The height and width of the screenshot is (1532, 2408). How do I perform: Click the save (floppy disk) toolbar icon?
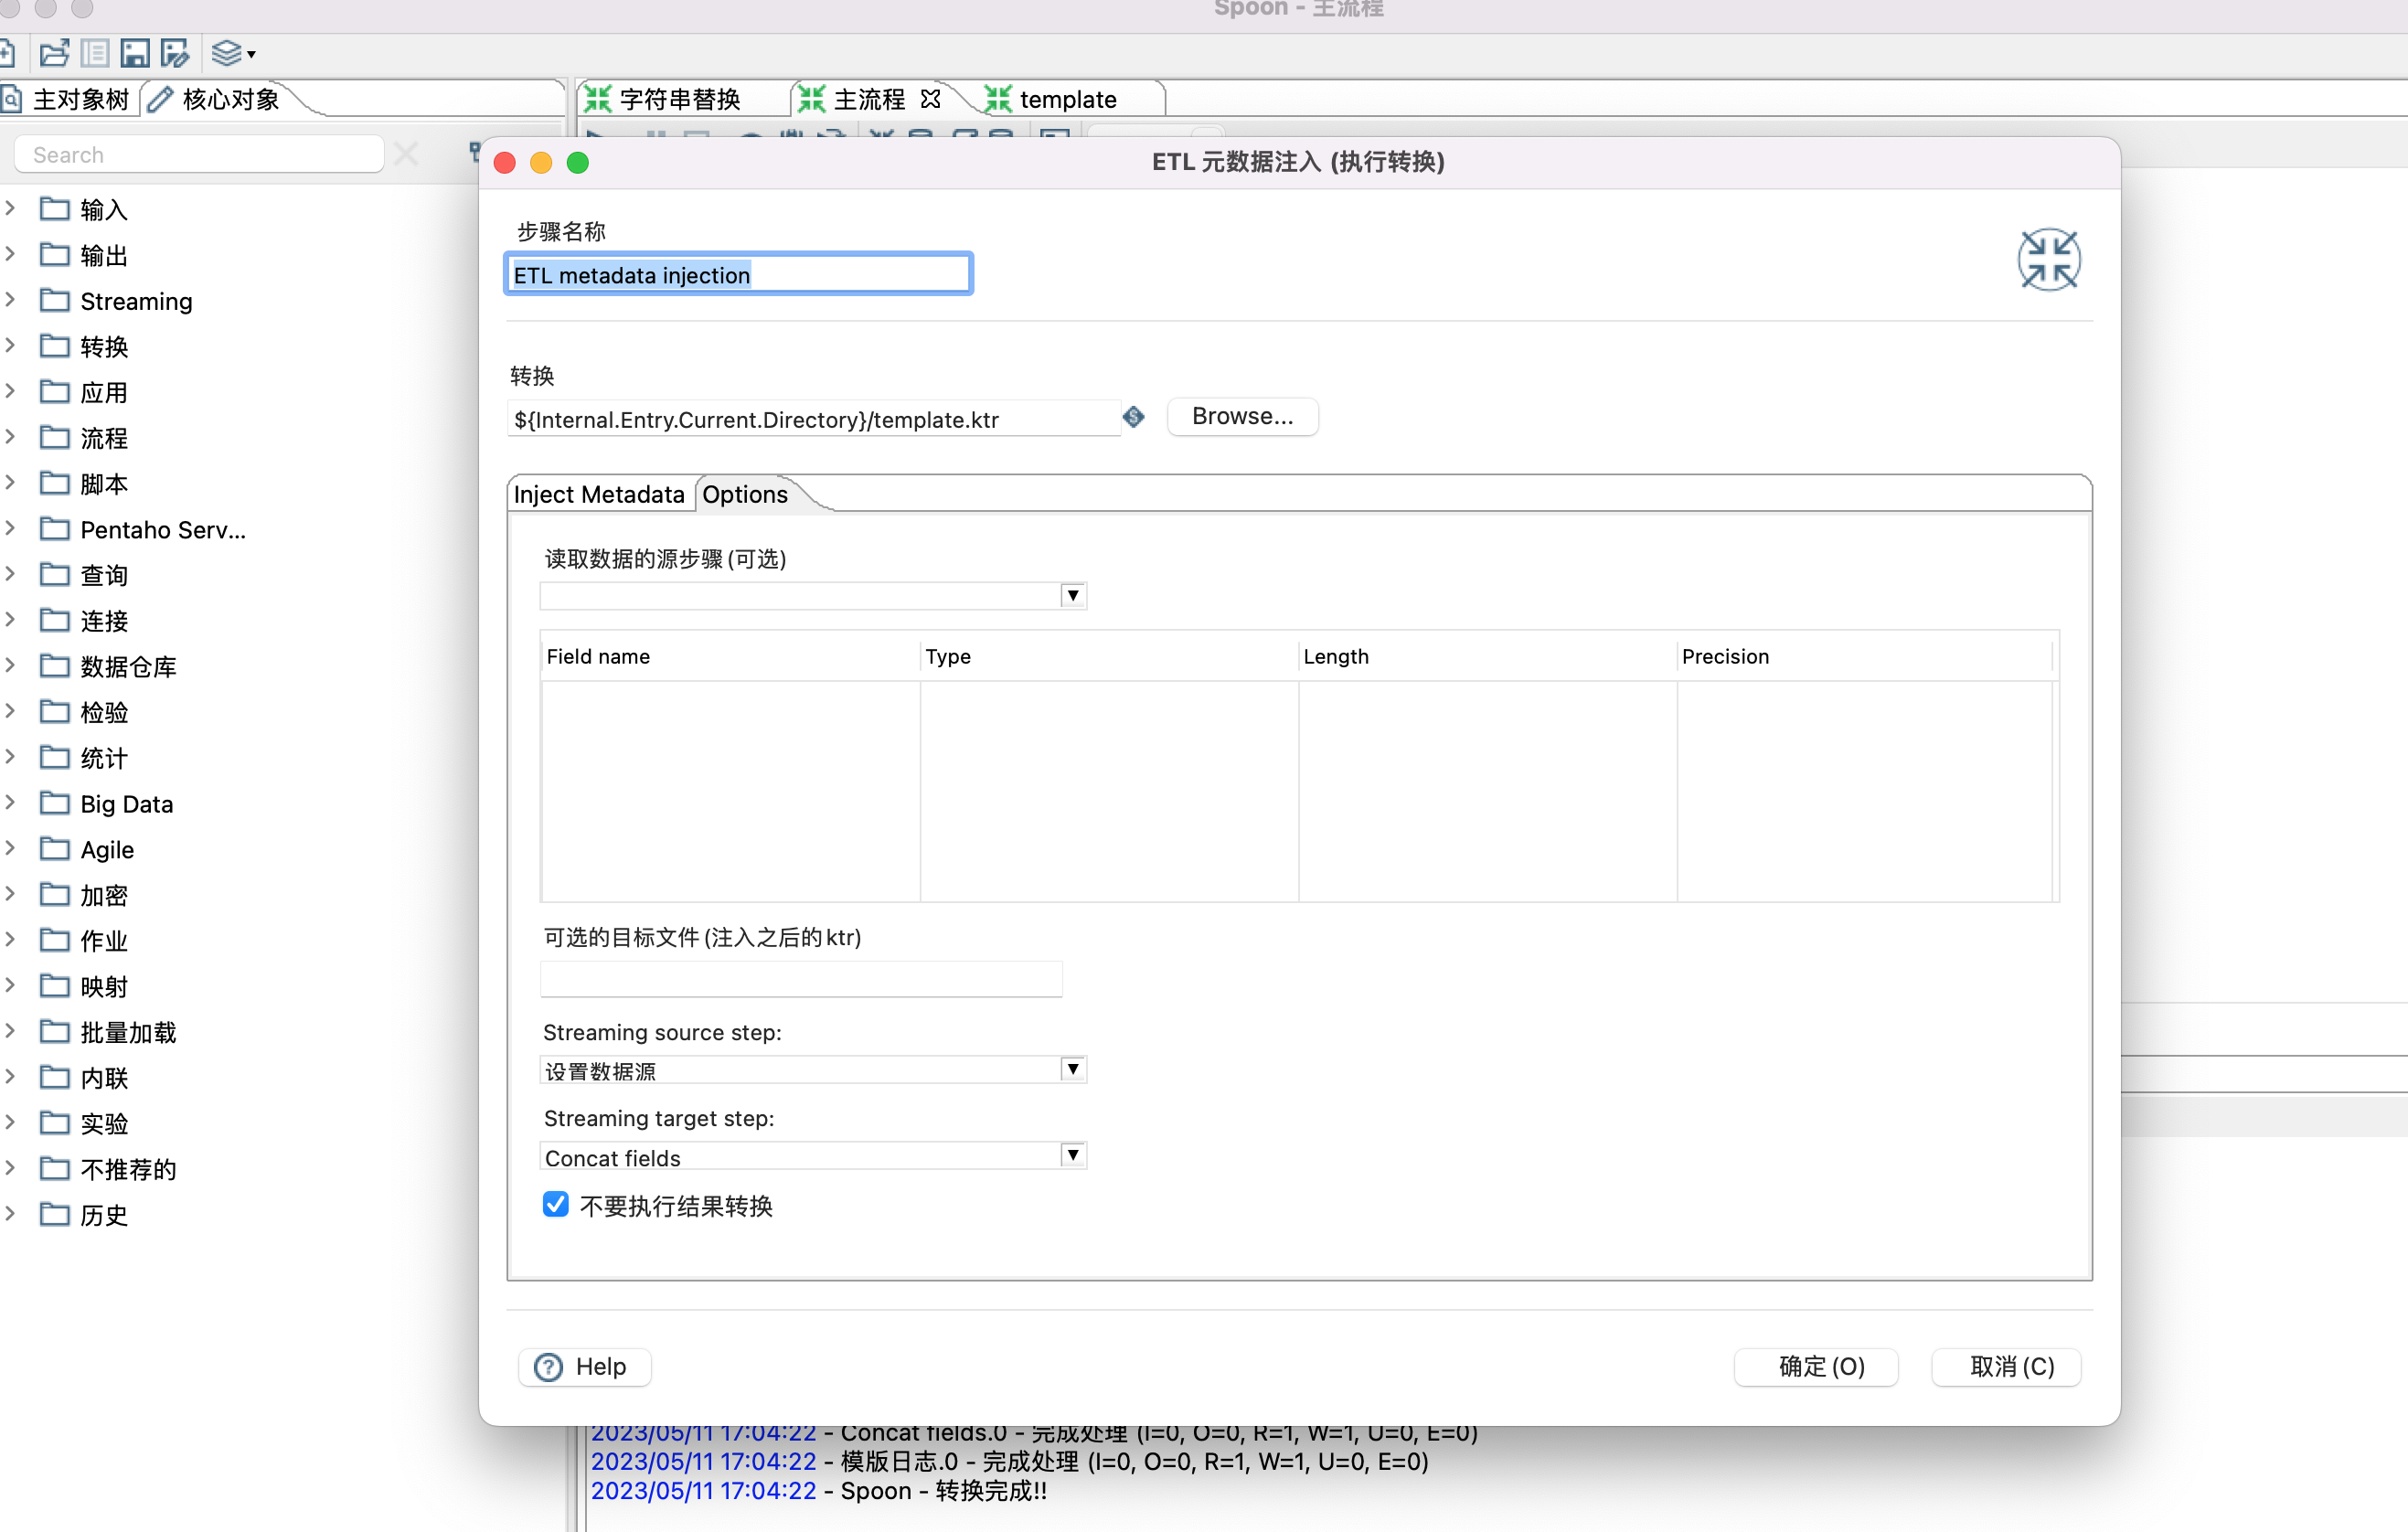coord(134,53)
